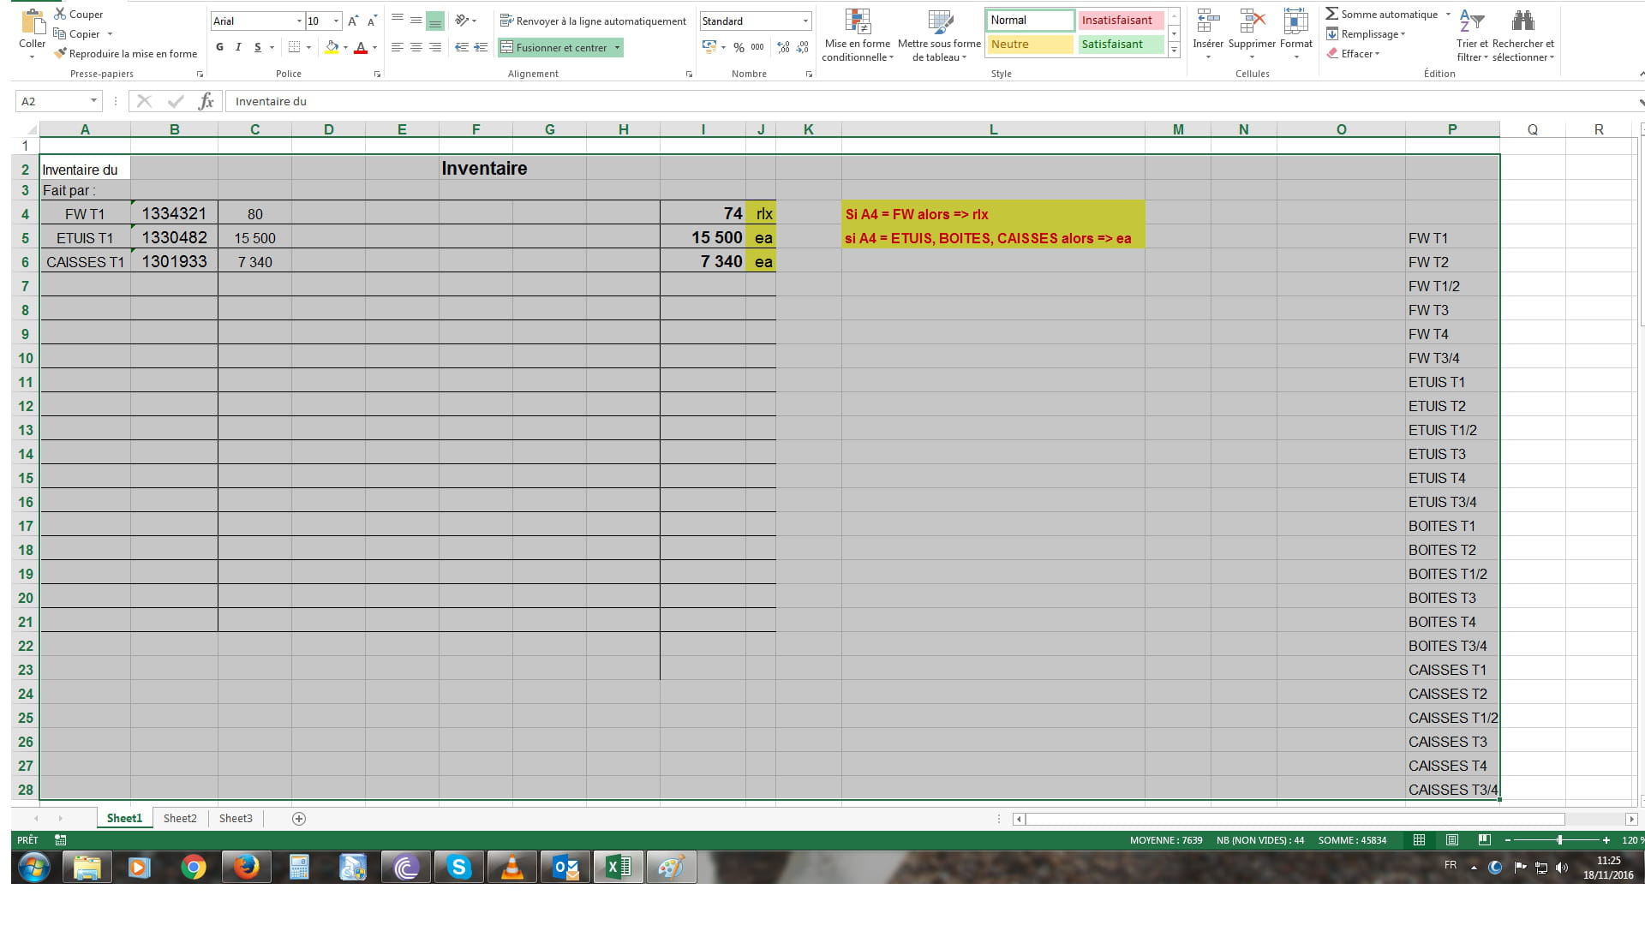Click the Bold (G) formatting button
Image resolution: width=1645 pixels, height=925 pixels.
(219, 48)
